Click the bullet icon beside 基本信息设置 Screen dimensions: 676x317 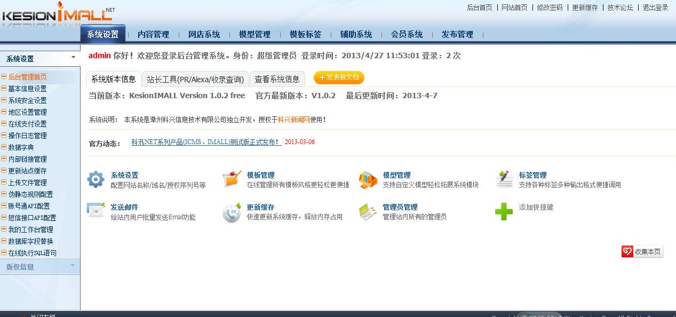(x=4, y=89)
